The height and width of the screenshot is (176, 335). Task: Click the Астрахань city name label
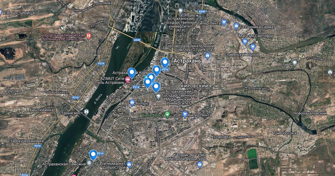pos(187,61)
